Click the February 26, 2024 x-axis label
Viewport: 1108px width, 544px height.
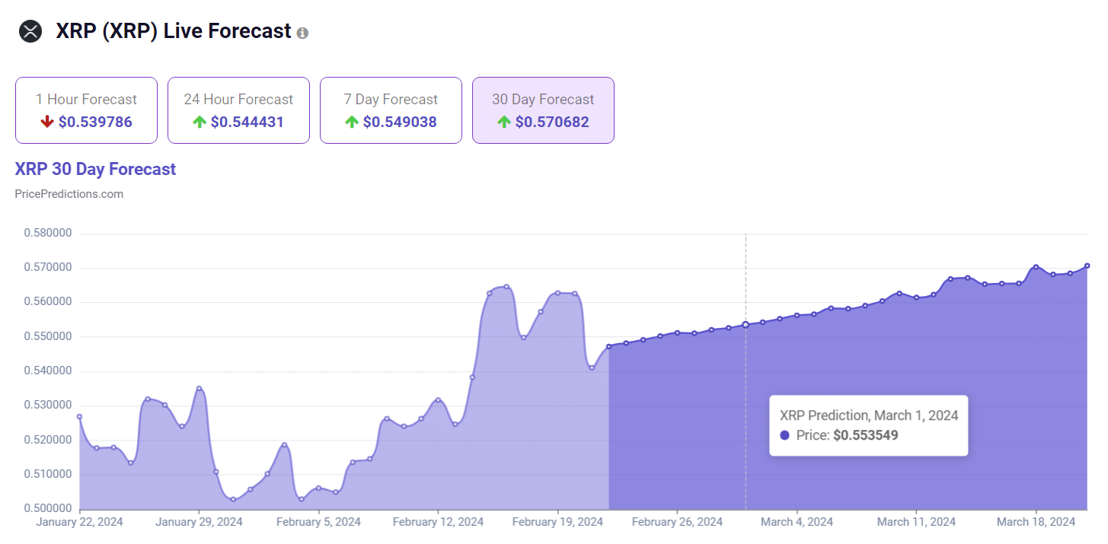[677, 522]
